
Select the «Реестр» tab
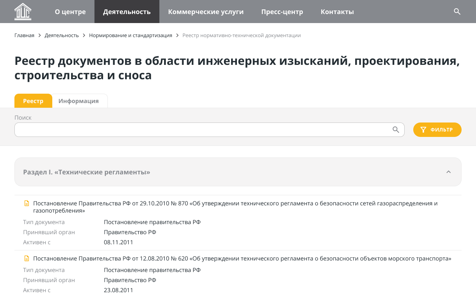tap(33, 101)
